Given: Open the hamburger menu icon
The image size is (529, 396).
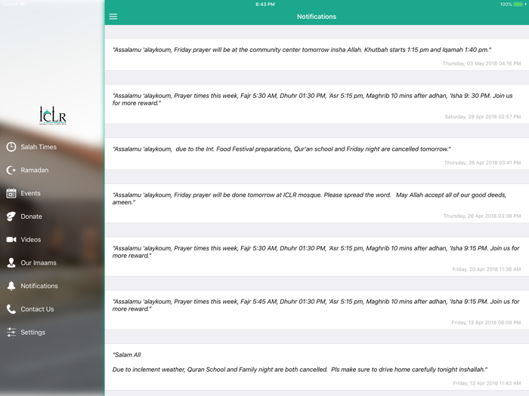Looking at the screenshot, I should [x=113, y=17].
